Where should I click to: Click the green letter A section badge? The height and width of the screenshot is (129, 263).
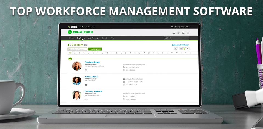pos(70,59)
